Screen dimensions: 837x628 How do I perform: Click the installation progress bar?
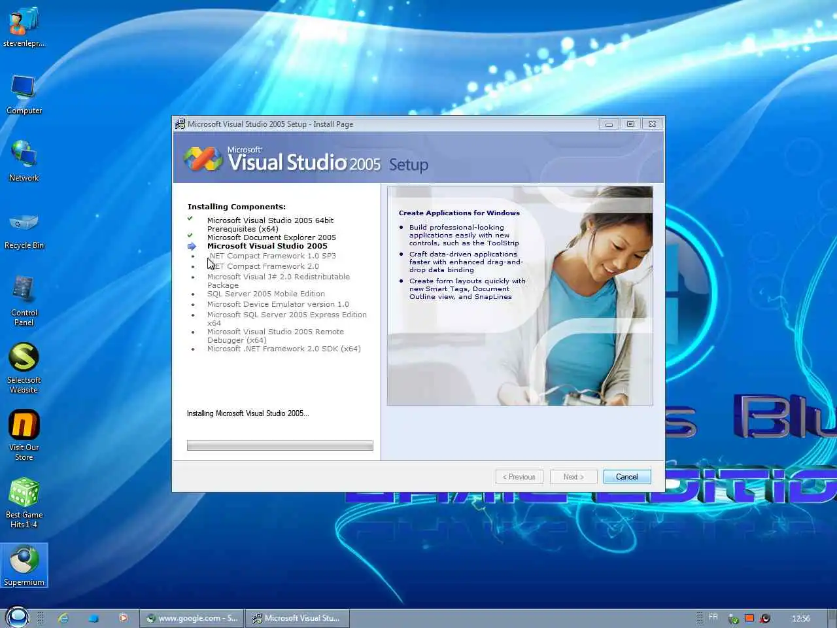pos(280,445)
